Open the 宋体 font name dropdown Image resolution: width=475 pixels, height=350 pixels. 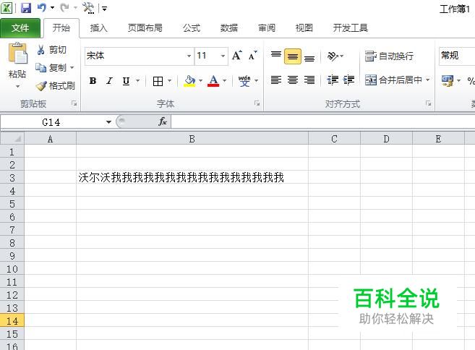click(x=189, y=56)
